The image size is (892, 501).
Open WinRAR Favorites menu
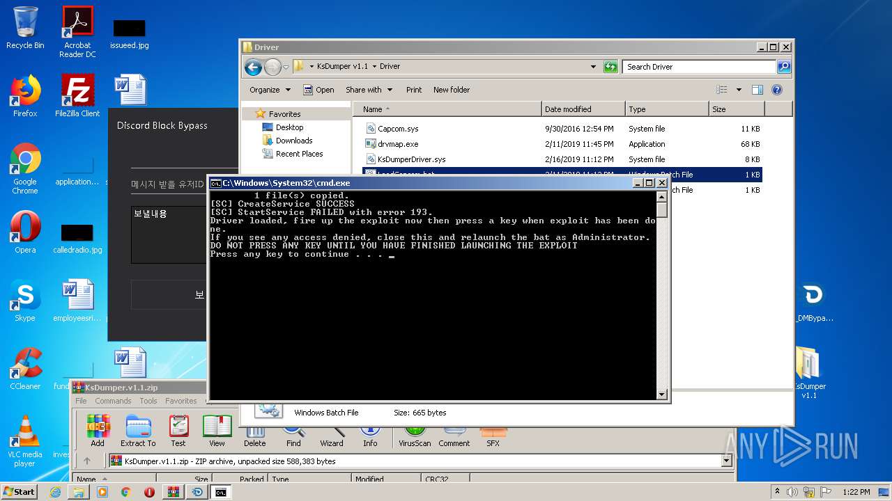point(181,401)
